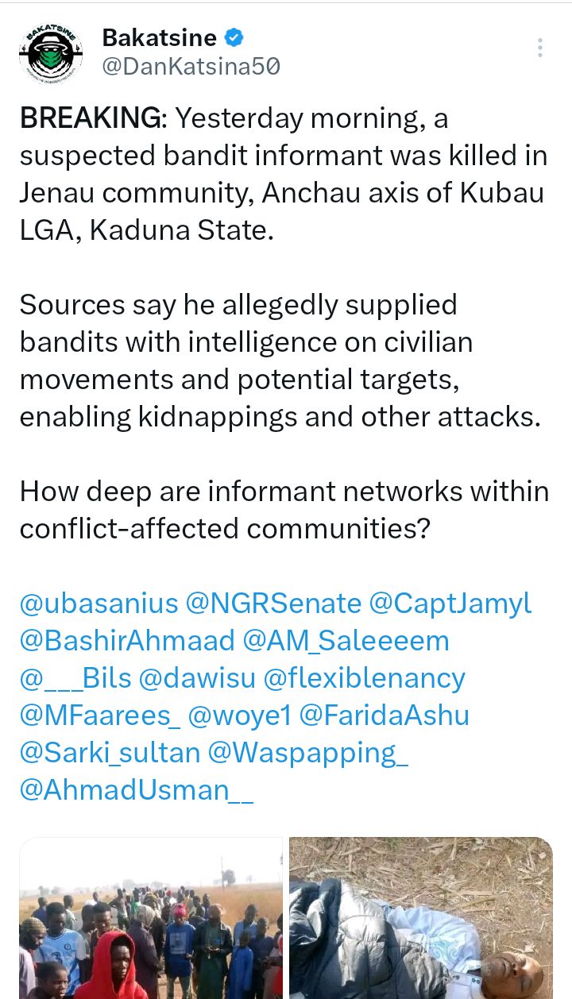This screenshot has width=572, height=999.
Task: Open @BashirAhmaad profile mention
Action: point(127,641)
